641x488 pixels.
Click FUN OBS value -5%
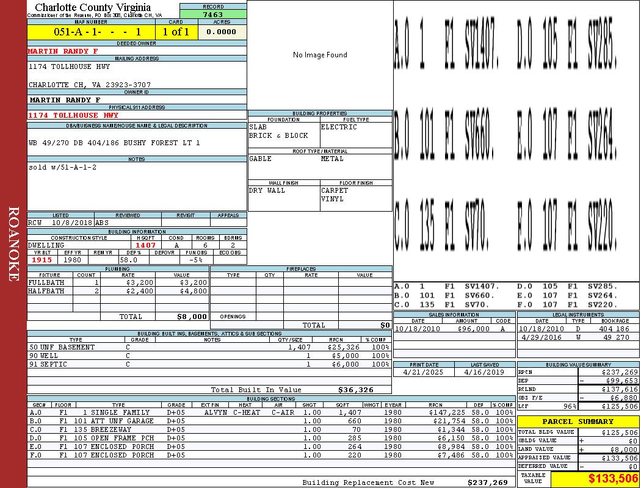tap(196, 260)
